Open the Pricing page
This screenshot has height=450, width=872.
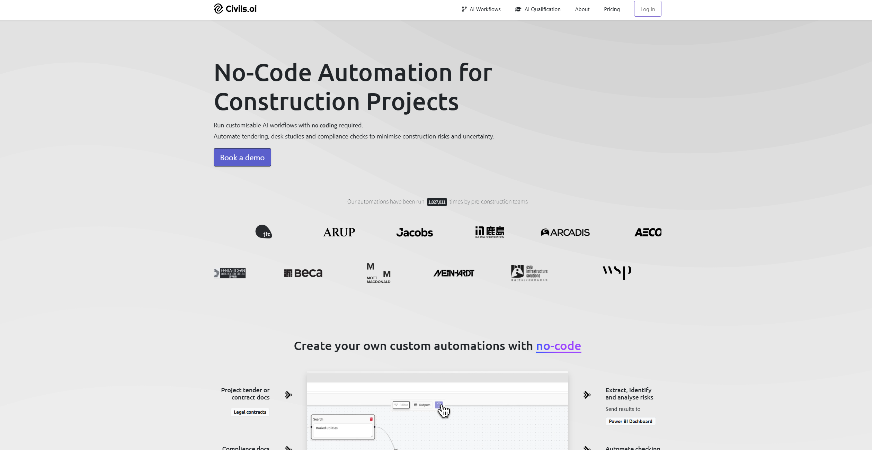[x=612, y=9]
